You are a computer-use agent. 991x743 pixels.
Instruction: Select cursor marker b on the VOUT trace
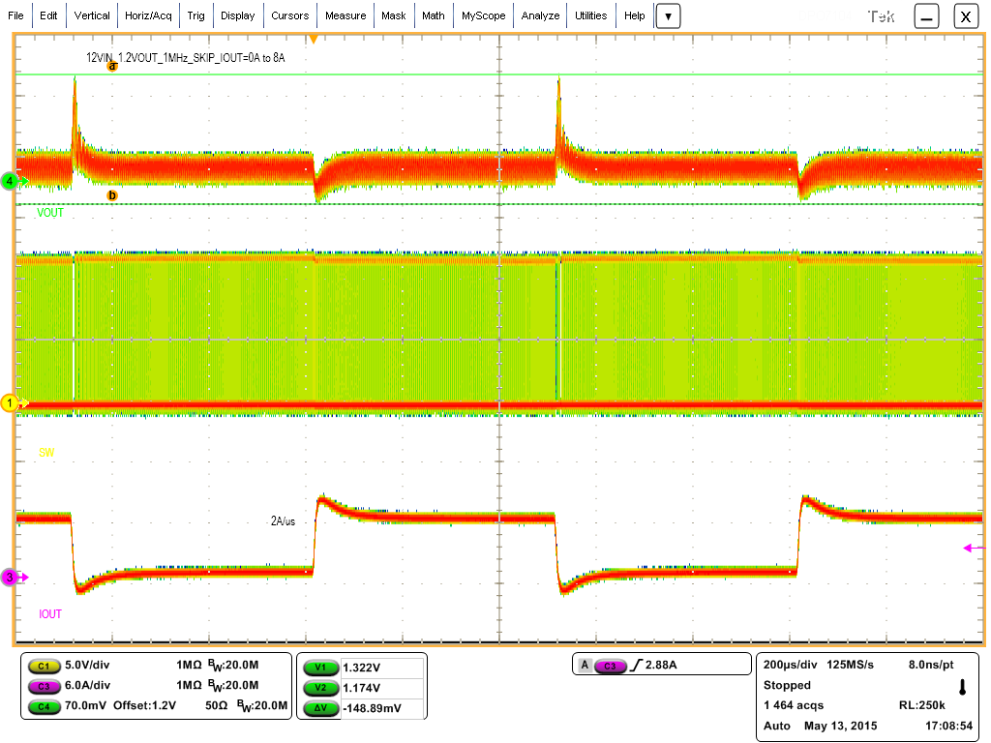click(x=114, y=195)
